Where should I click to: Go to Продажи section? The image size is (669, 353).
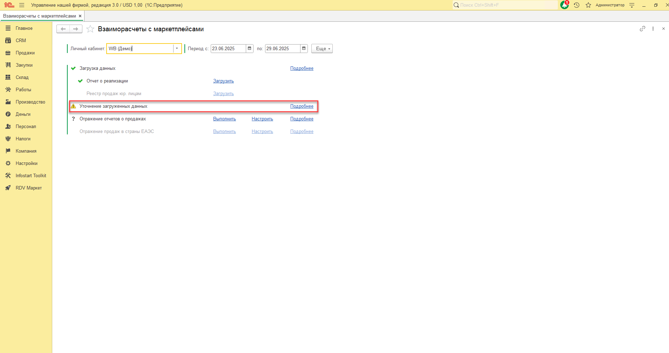click(26, 53)
